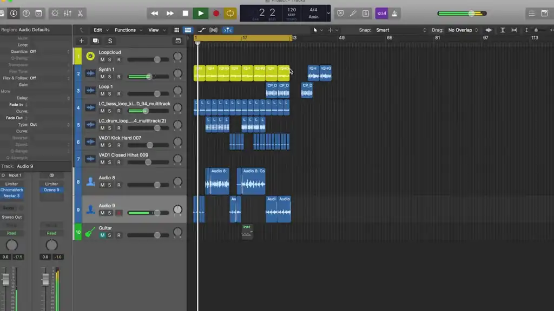Unmute the Guitar track
The width and height of the screenshot is (554, 311).
click(x=102, y=235)
